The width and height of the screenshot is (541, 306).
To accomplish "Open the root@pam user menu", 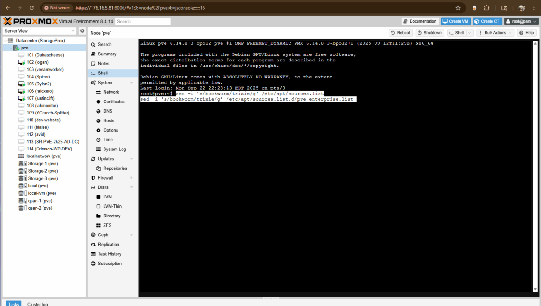I will (521, 21).
